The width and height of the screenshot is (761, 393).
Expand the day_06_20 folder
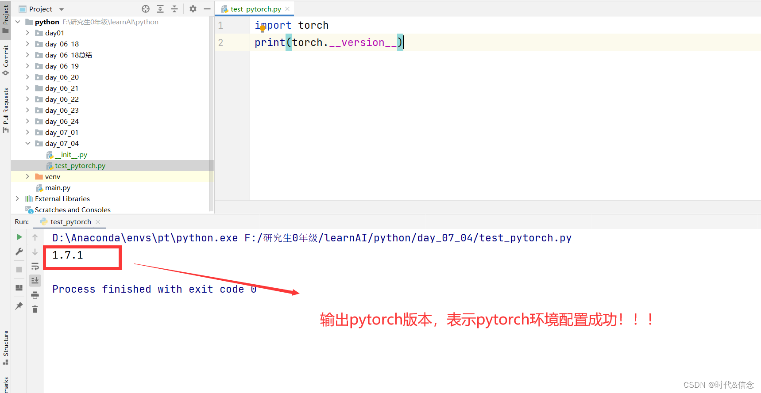point(27,77)
